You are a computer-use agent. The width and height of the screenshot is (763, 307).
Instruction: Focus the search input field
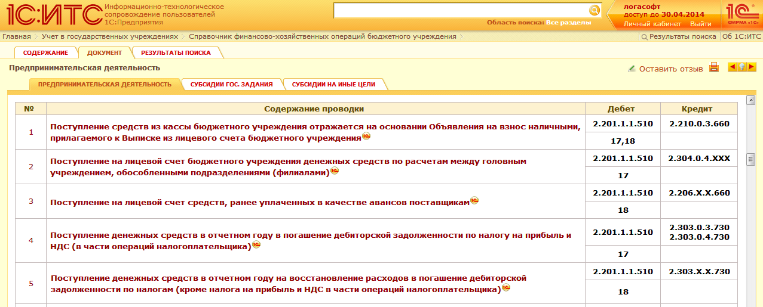click(461, 10)
